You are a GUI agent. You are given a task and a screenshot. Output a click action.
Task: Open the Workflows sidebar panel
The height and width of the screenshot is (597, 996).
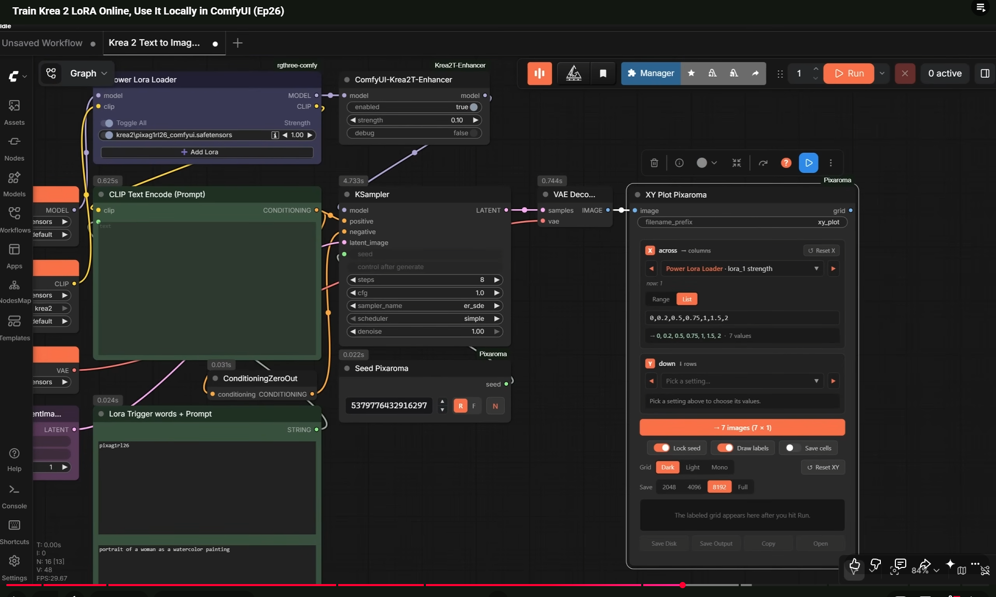click(x=14, y=220)
